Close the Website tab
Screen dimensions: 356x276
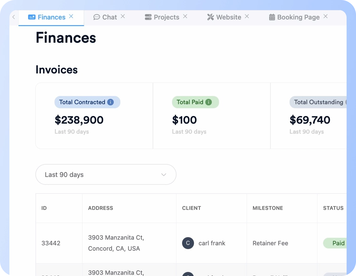247,16
